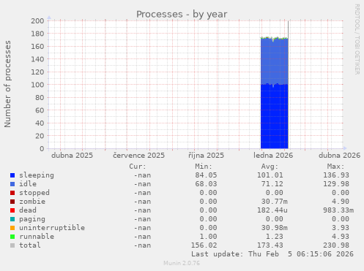Click the graph title 'Processes - by year'
The height and width of the screenshot is (271, 364).
[x=182, y=15]
